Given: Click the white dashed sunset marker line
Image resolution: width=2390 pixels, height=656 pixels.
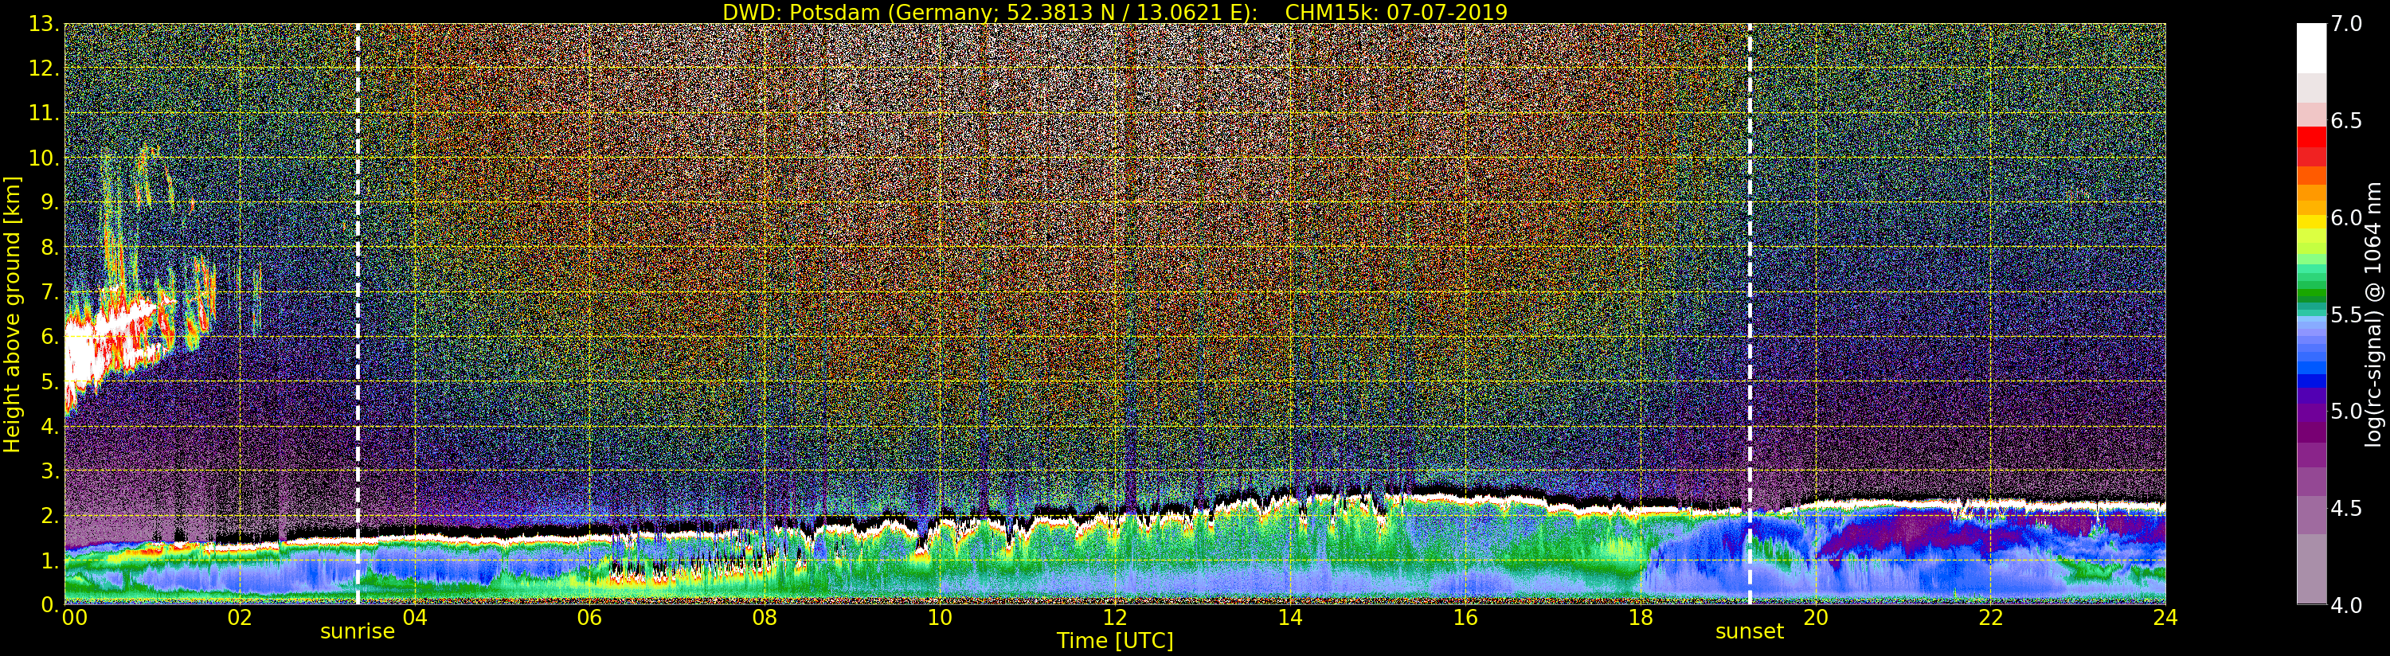Looking at the screenshot, I should [x=1750, y=314].
